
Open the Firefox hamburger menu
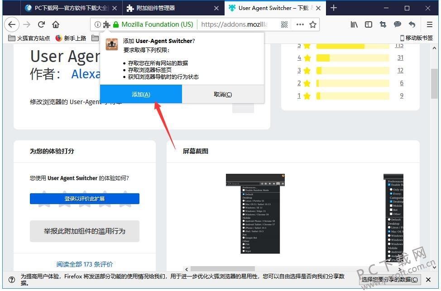[x=430, y=25]
